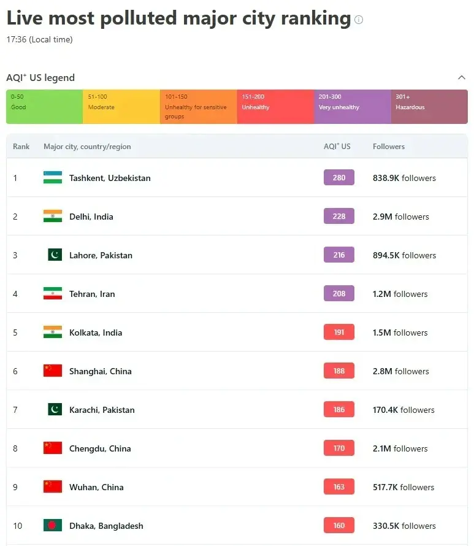Image resolution: width=474 pixels, height=546 pixels.
Task: Click the China flag next to Shanghai
Action: point(53,371)
